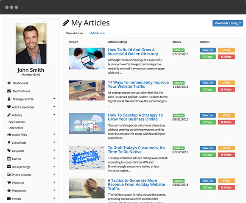Expand the Add to Favorites dropdown arrow
This screenshot has width=246, height=203.
(x=54, y=107)
